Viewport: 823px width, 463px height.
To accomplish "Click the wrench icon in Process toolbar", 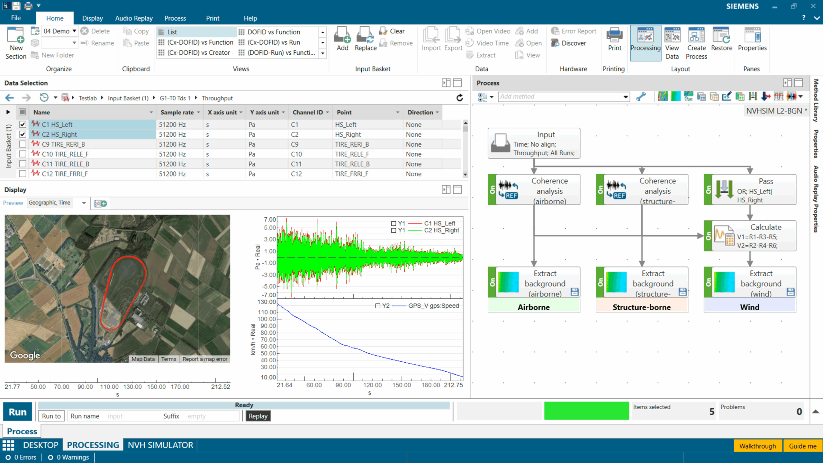I will pyautogui.click(x=641, y=96).
